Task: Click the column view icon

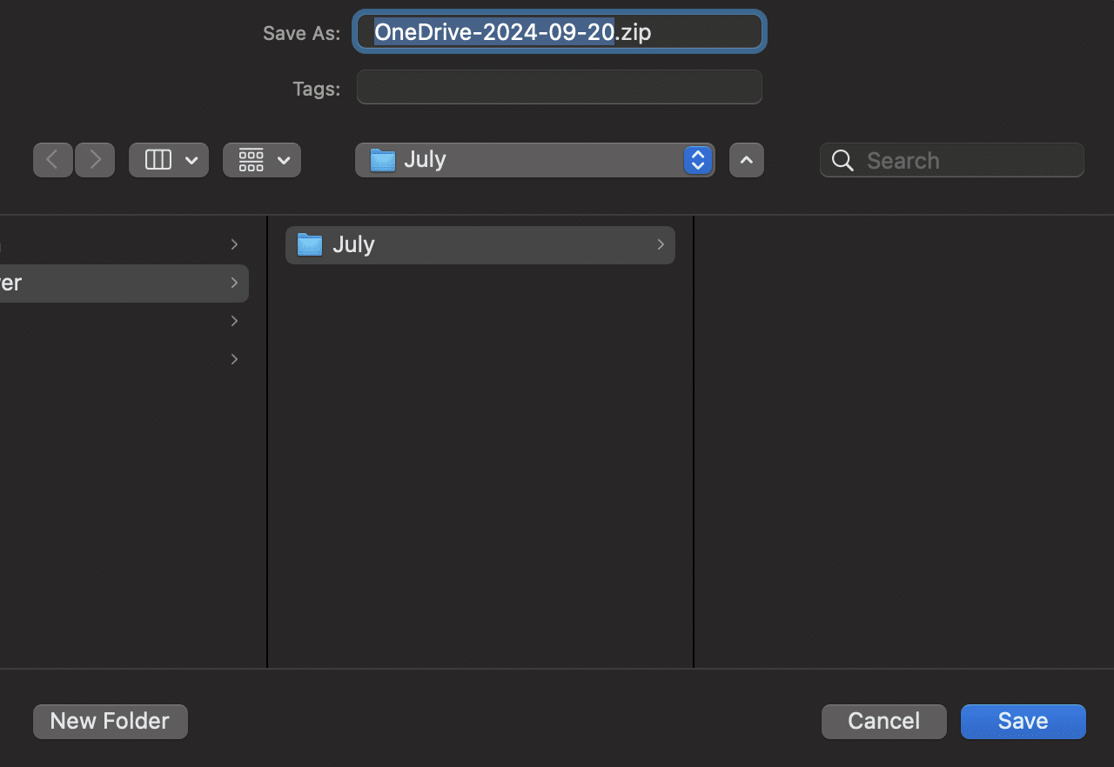Action: click(x=158, y=160)
